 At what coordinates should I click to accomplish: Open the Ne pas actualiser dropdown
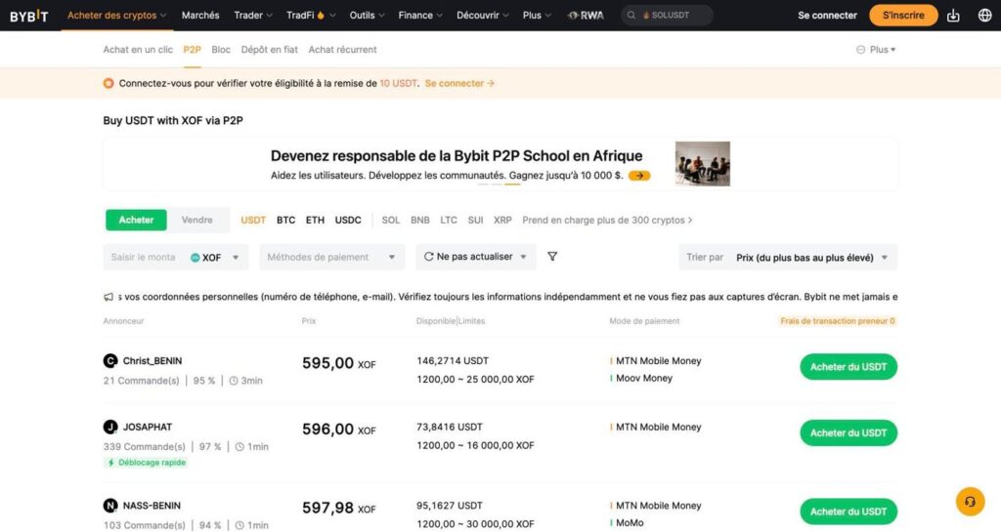(x=476, y=257)
